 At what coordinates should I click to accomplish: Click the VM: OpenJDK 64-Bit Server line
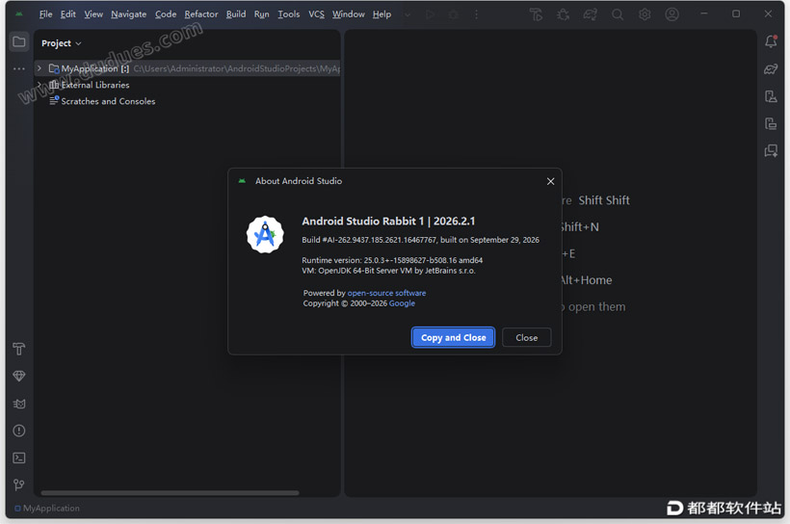[388, 271]
